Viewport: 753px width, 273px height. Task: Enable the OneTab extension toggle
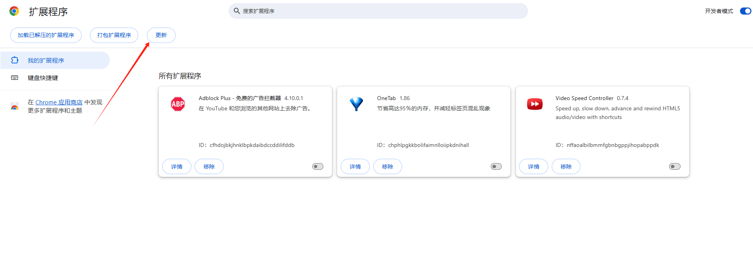(496, 167)
